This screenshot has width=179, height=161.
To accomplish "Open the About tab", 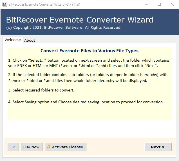I will click(30, 40).
